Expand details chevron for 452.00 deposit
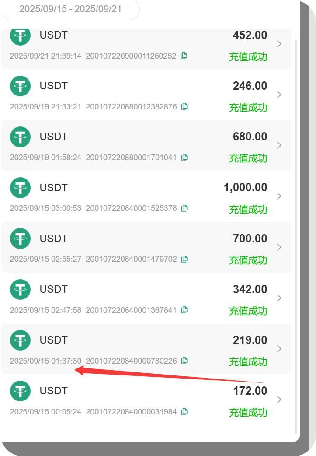The image size is (316, 456). coord(279,44)
